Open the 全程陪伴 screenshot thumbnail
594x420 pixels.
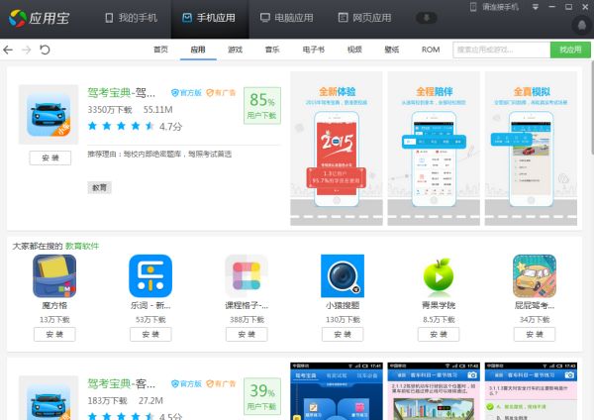tap(434, 149)
